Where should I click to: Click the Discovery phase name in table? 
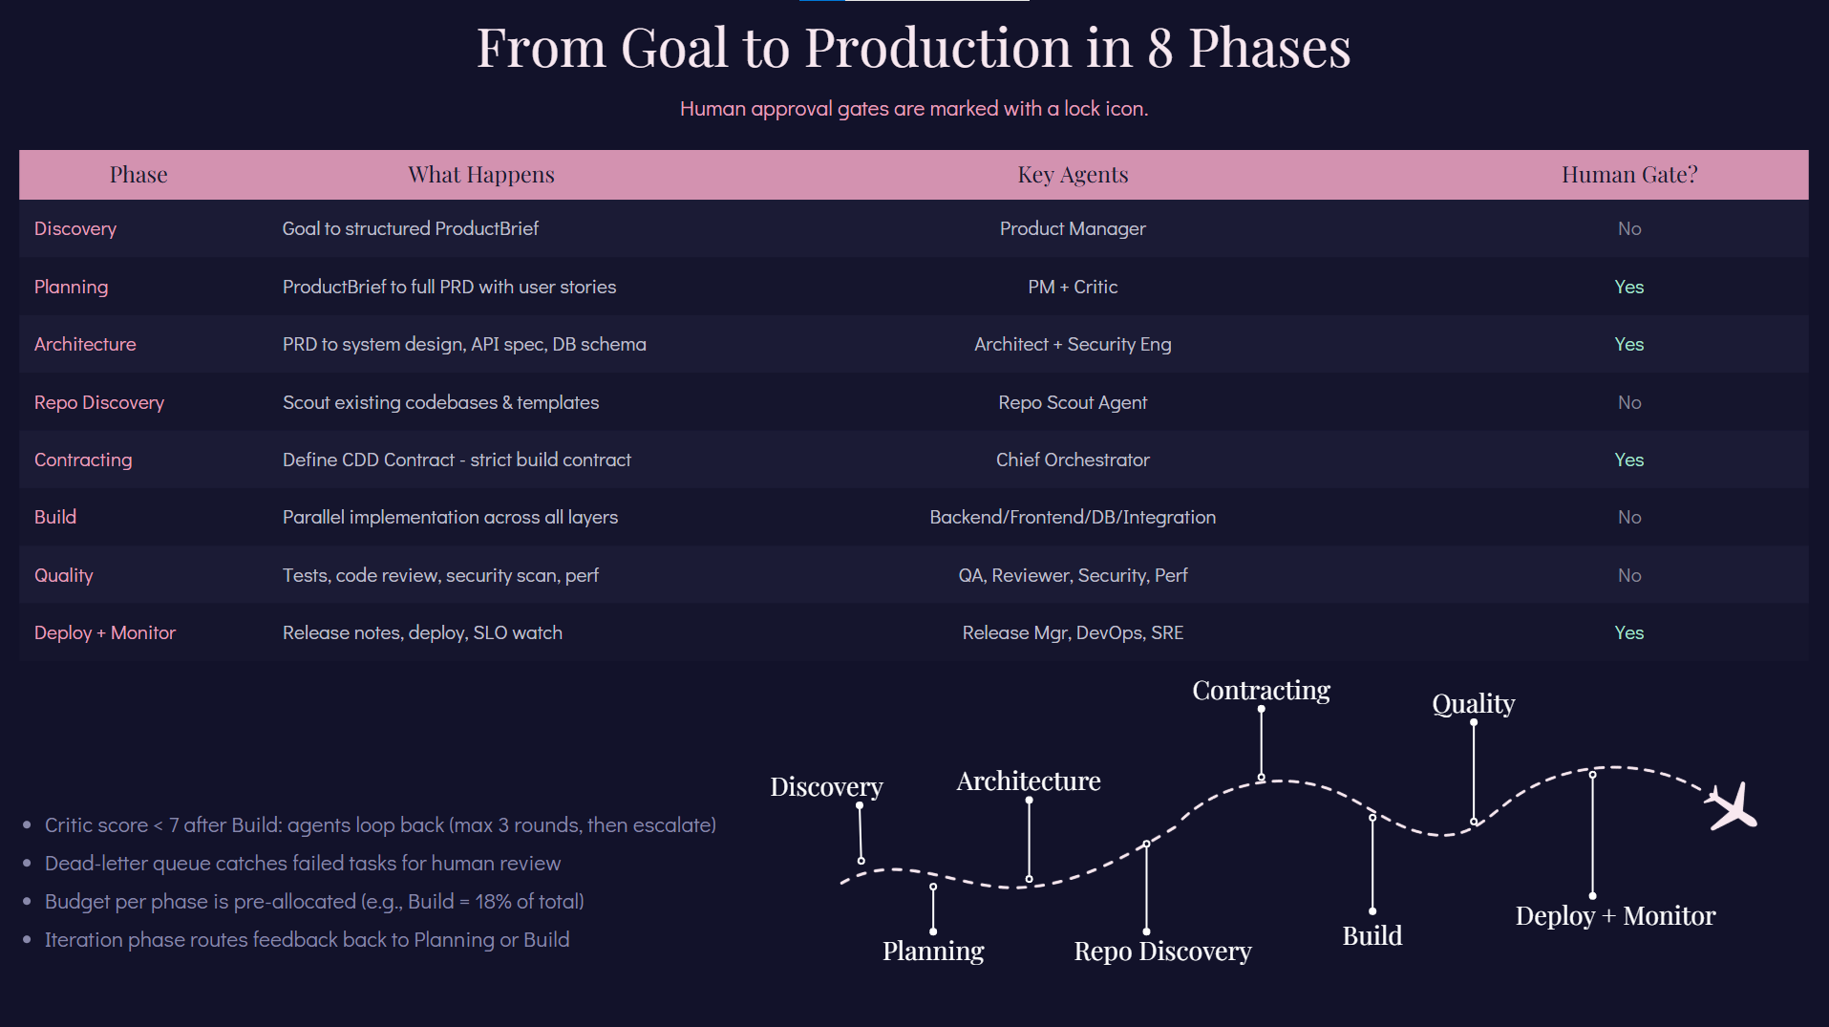click(75, 228)
